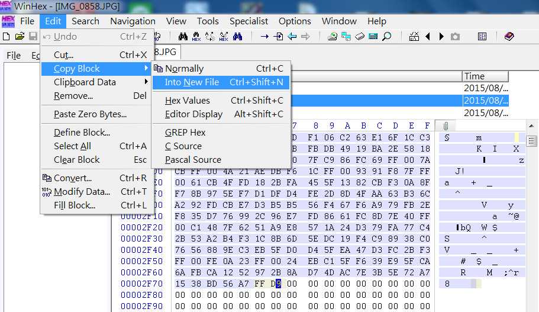
Task: Click the checkmark options toolbar icon
Action: point(414,36)
